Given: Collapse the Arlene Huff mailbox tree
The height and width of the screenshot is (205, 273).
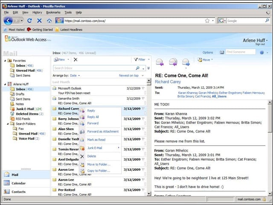Looking at the screenshot, I should click(5, 84).
